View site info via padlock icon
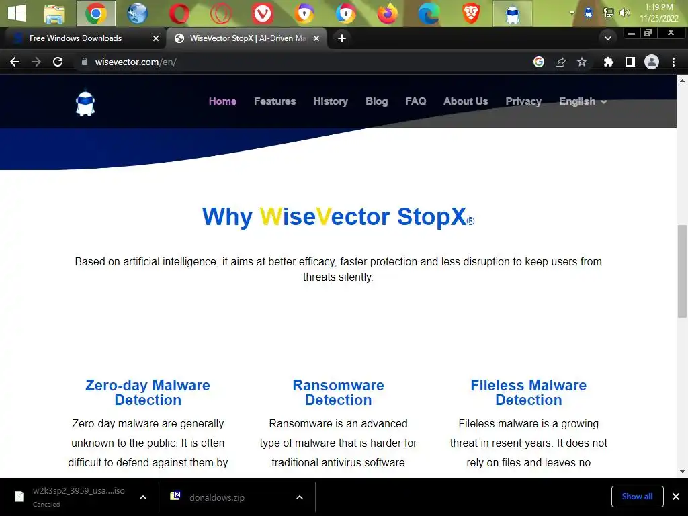The image size is (688, 516). tap(85, 62)
